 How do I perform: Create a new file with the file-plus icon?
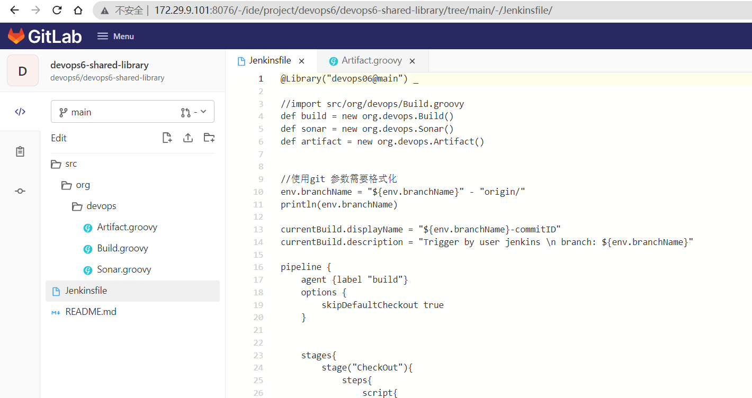click(x=167, y=138)
